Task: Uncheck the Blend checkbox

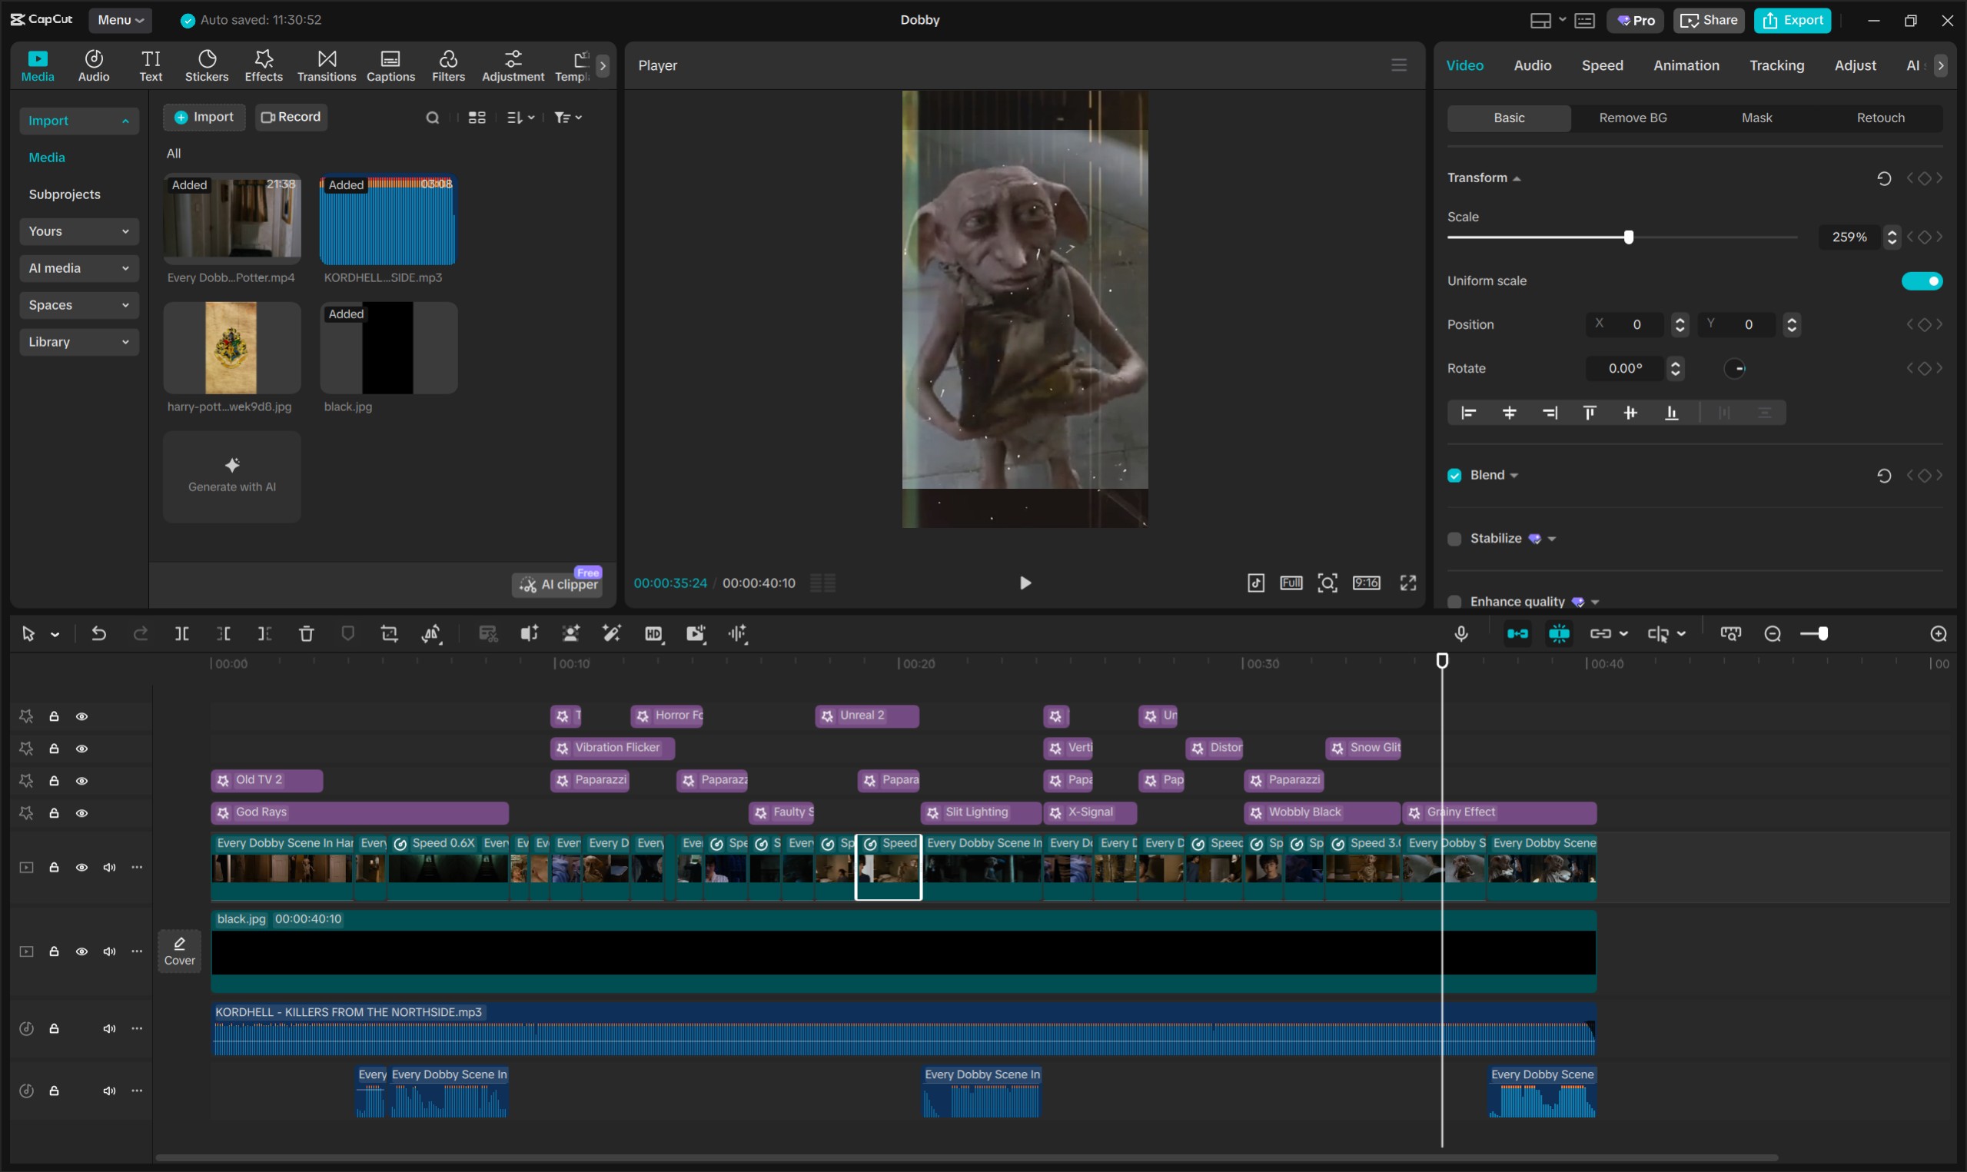Action: pos(1454,476)
